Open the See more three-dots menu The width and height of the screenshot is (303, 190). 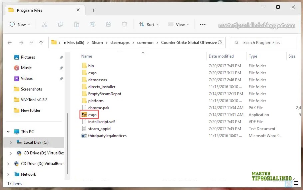[203, 25]
